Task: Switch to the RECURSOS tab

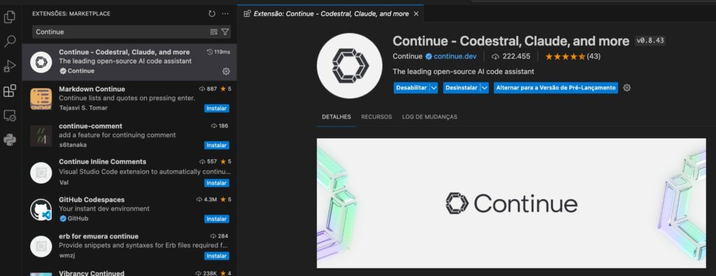Action: click(x=376, y=117)
